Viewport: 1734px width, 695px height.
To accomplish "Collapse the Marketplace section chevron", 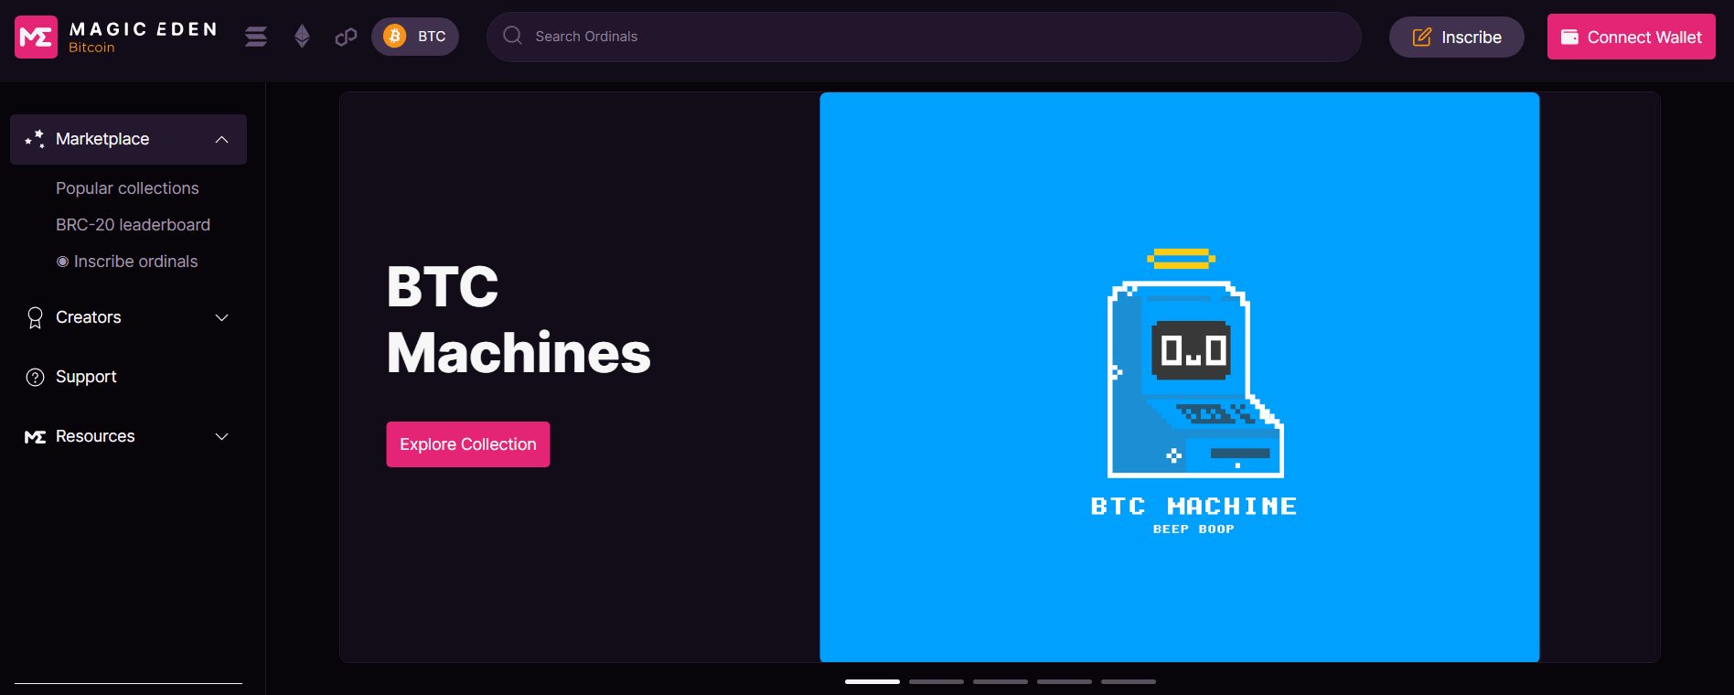I will [221, 139].
